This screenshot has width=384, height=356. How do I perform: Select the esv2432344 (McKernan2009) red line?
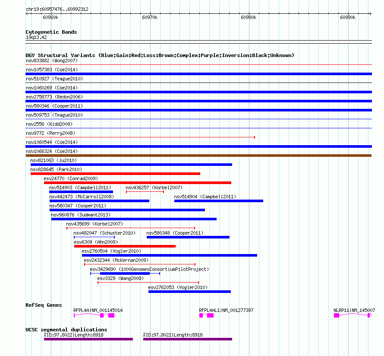(140, 264)
